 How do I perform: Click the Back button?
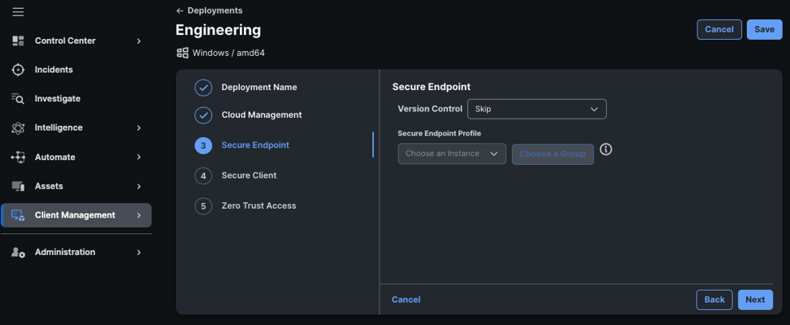tap(714, 300)
